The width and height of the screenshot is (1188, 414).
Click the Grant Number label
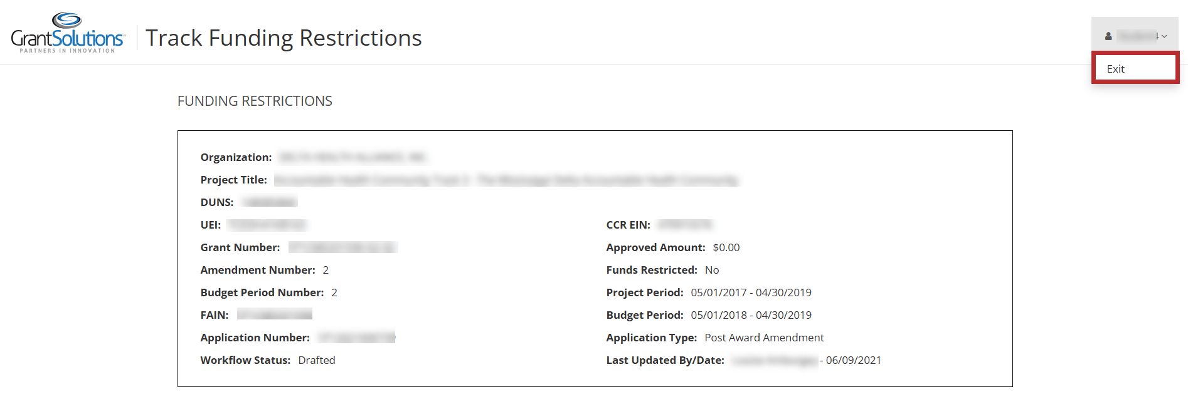coord(240,247)
